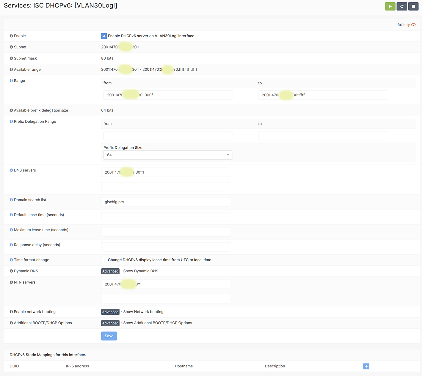This screenshot has width=422, height=376.
Task: Click the IPv6 address column header
Action: (x=78, y=366)
